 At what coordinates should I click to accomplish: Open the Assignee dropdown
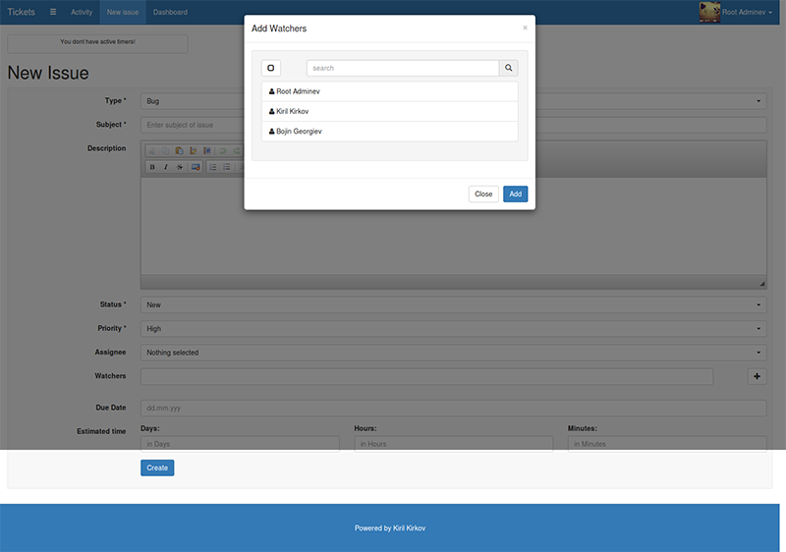coord(453,353)
